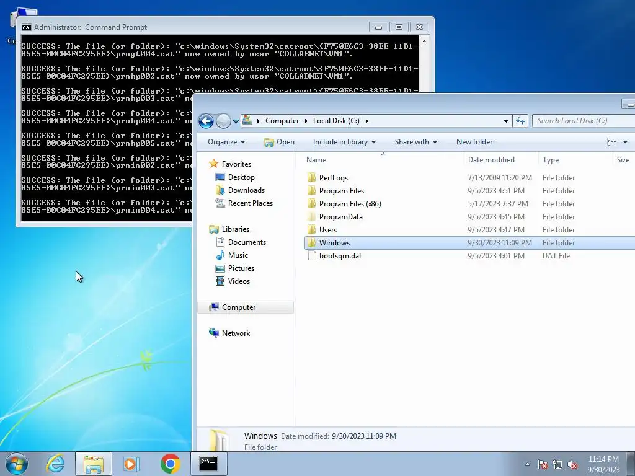Image resolution: width=635 pixels, height=476 pixels.
Task: Select the Users folder icon
Action: pyautogui.click(x=311, y=229)
